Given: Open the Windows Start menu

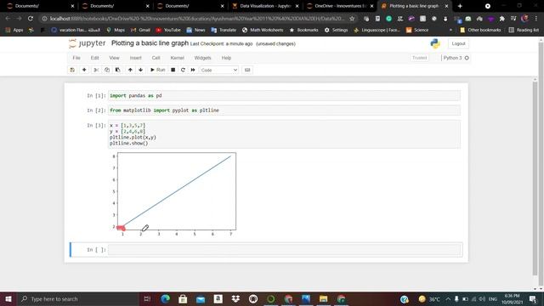Looking at the screenshot, I should tap(8, 298).
